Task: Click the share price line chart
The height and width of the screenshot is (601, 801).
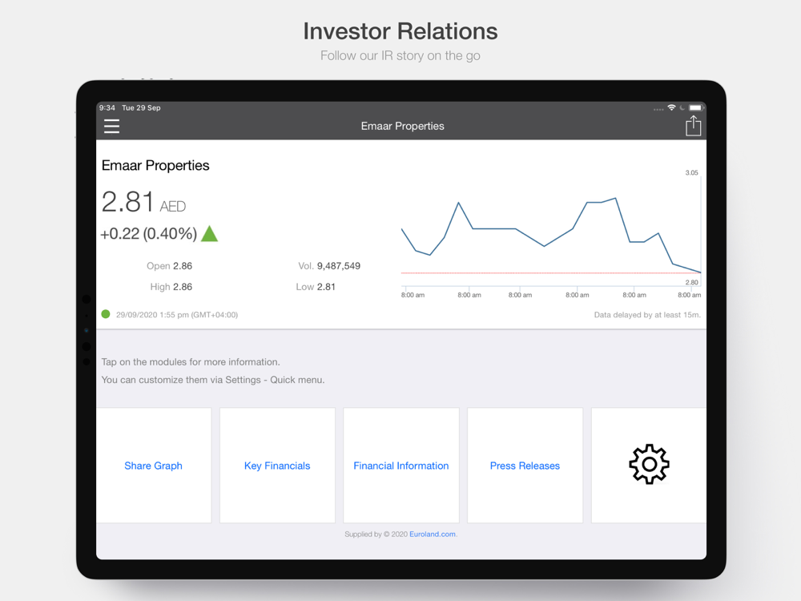Action: 551,235
